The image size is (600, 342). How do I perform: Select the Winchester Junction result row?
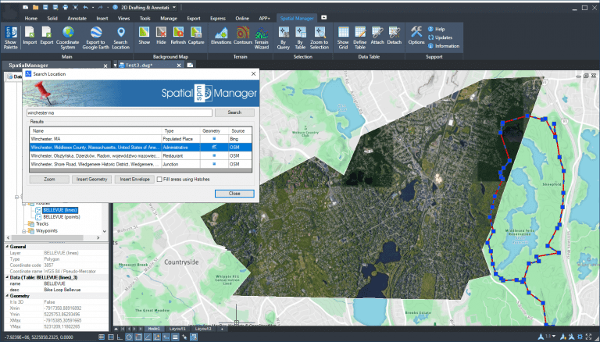141,164
